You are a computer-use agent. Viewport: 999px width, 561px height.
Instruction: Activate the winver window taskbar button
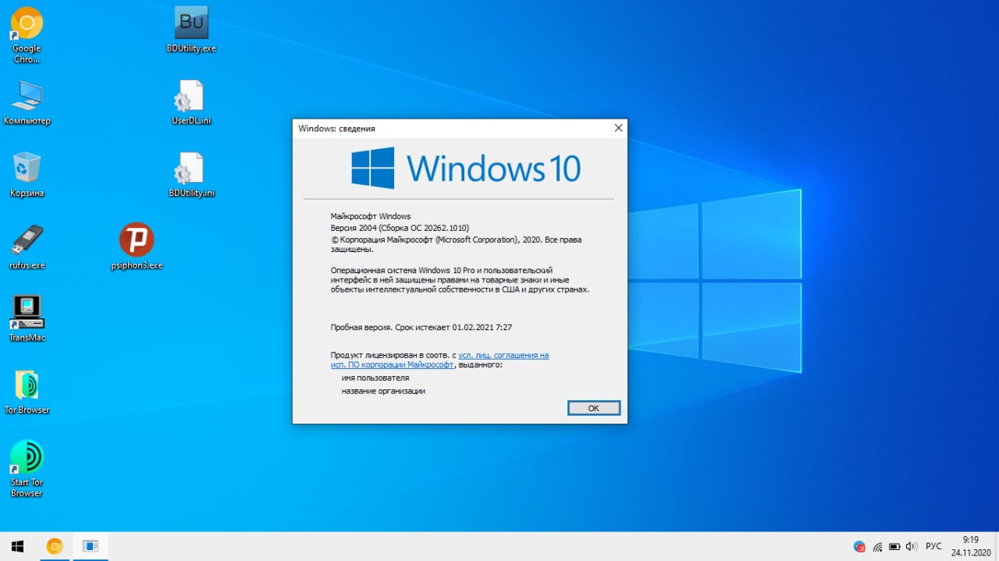tap(91, 546)
